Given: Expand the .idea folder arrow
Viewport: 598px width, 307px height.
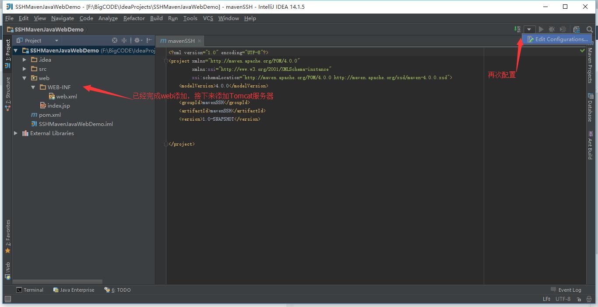Looking at the screenshot, I should point(25,60).
